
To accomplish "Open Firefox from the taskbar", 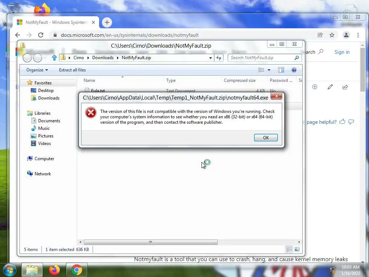I will 54,270.
